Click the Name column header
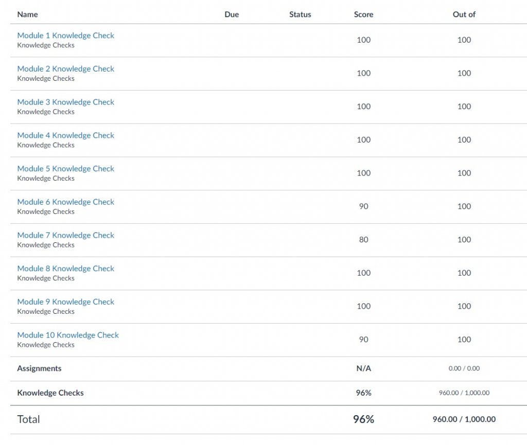Image resolution: width=527 pixels, height=445 pixels. tap(27, 14)
